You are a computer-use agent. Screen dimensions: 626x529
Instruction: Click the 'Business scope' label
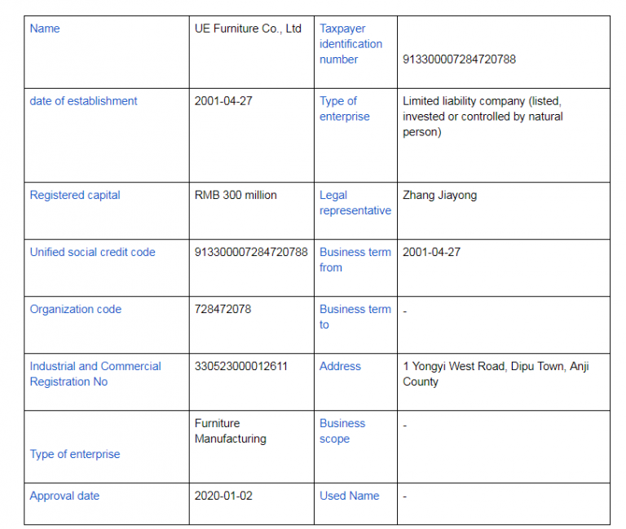point(342,431)
